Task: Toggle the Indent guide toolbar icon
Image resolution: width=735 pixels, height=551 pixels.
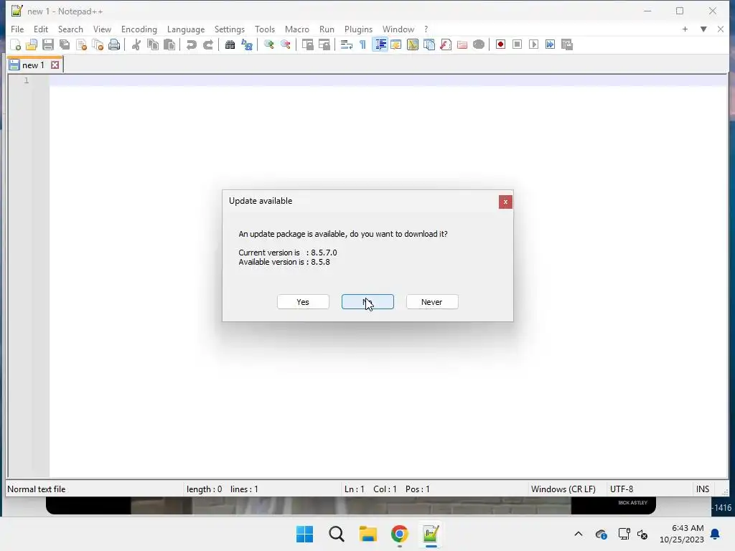Action: [380, 44]
